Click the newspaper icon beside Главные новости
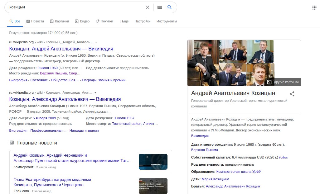Screen dimensions: 320x194 [x=12, y=143]
